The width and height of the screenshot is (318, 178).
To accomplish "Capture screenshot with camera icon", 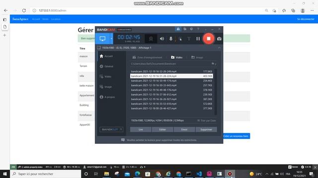I will (x=219, y=39).
